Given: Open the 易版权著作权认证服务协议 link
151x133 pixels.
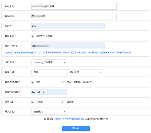Looking at the screenshot, I should (69, 119).
